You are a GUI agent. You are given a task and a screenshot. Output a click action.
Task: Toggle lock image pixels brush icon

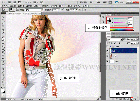click(x=115, y=43)
